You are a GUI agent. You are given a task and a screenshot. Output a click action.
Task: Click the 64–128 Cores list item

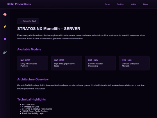pos(28,105)
